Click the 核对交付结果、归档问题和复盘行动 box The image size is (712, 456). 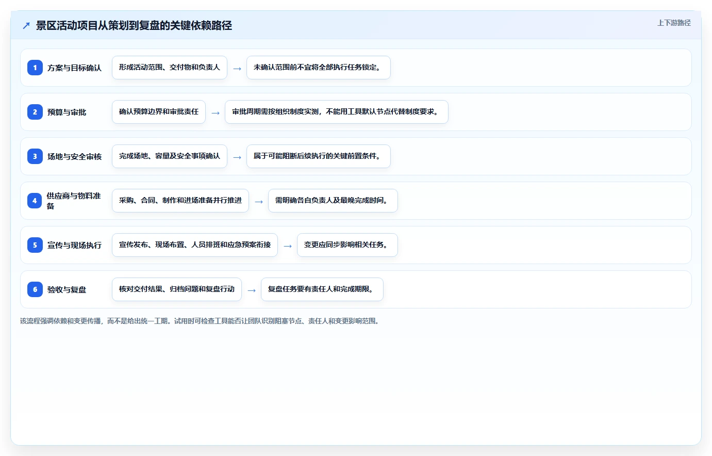pos(177,289)
